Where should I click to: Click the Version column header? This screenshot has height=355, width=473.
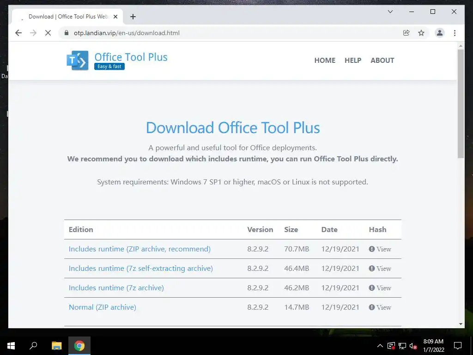pyautogui.click(x=260, y=229)
